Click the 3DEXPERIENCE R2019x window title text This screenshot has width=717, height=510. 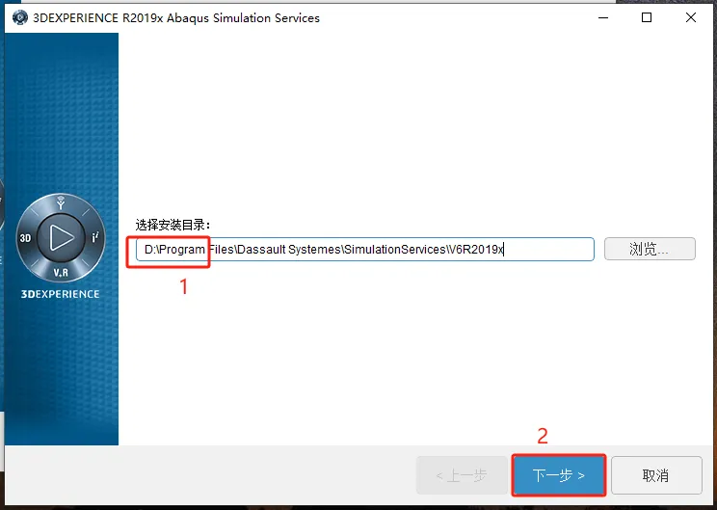[176, 18]
